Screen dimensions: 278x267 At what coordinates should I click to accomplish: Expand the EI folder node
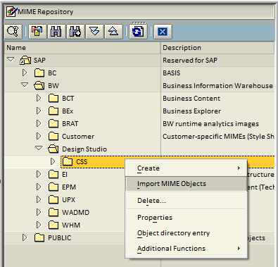point(39,174)
